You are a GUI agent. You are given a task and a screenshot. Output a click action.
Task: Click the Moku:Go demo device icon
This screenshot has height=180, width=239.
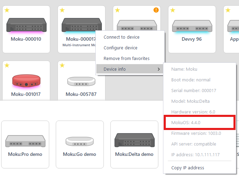tap(79, 141)
